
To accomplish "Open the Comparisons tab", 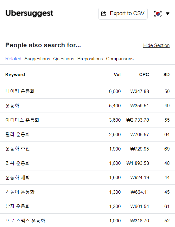I will click(120, 59).
